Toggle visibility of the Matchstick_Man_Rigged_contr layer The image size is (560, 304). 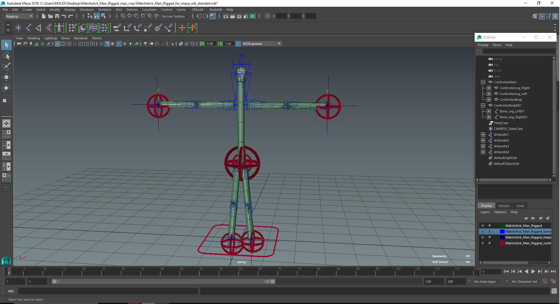(482, 243)
